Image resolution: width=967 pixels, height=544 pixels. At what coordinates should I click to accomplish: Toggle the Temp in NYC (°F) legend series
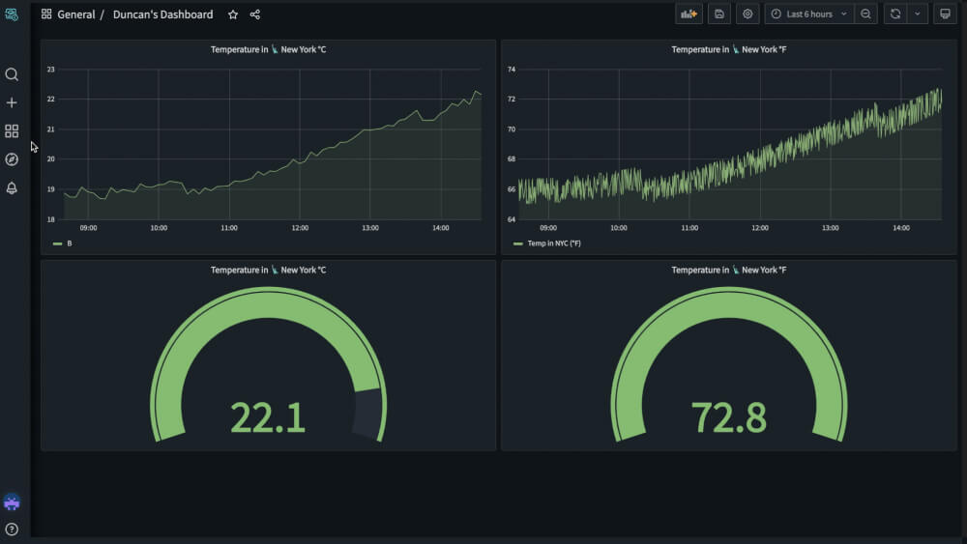coord(554,243)
